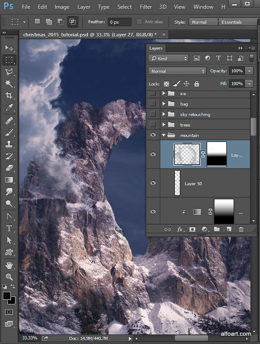
Task: Select the Eyedropper tool
Action: click(x=9, y=107)
